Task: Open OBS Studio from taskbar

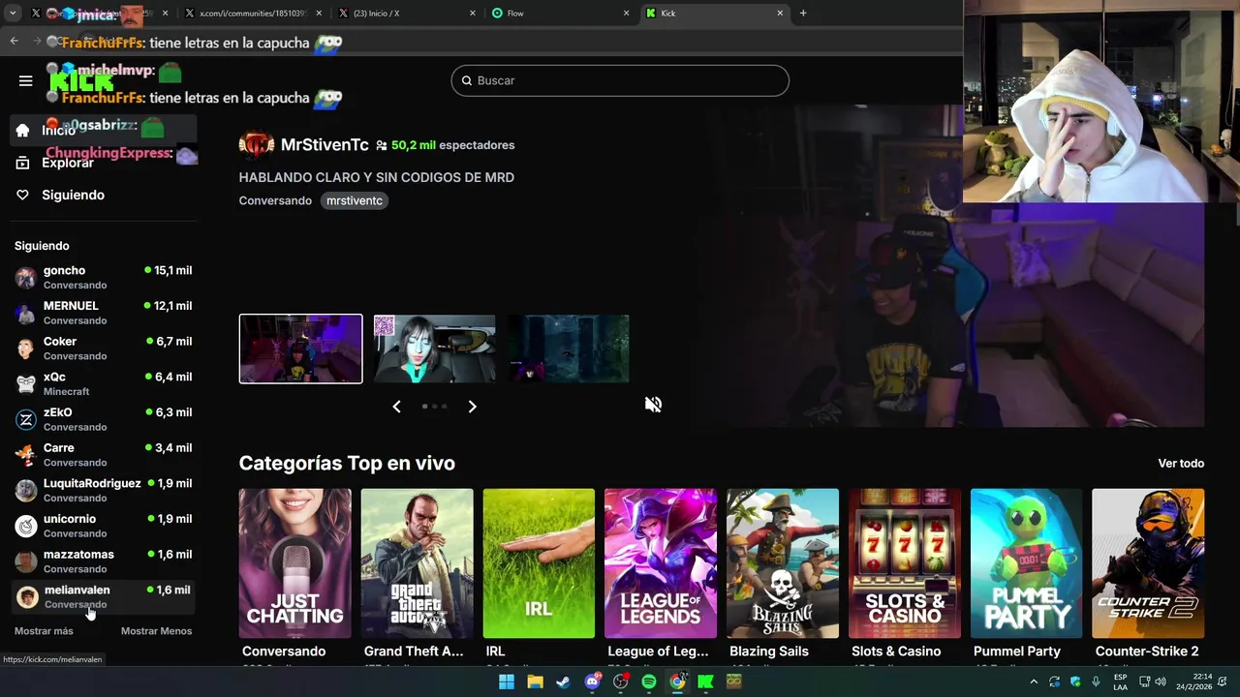Action: pyautogui.click(x=620, y=682)
